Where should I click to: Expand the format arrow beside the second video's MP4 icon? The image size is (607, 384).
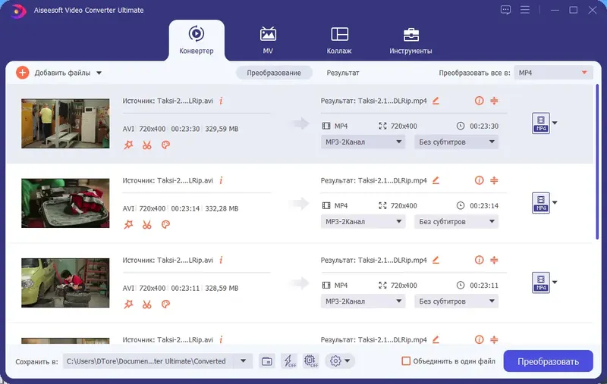pos(555,202)
